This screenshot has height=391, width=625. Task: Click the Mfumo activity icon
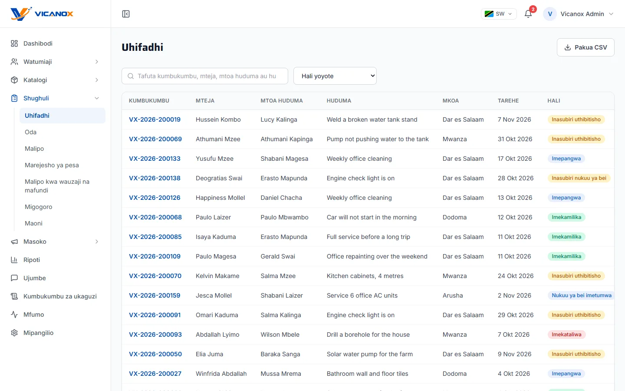(14, 315)
